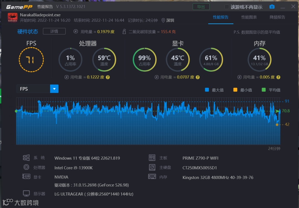Switch to the 性能报告 tab
This screenshot has height=208, width=299.
[221, 17]
